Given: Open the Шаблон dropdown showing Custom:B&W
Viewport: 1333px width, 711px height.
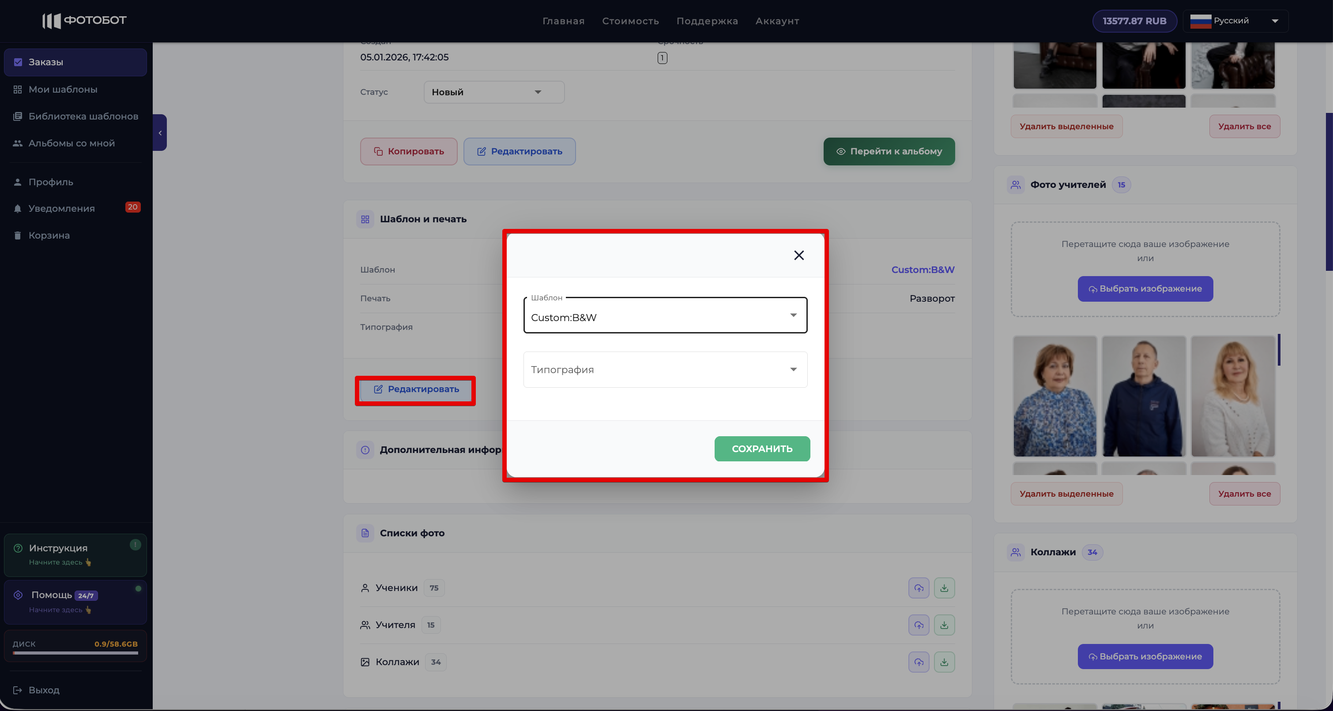Looking at the screenshot, I should pos(665,315).
